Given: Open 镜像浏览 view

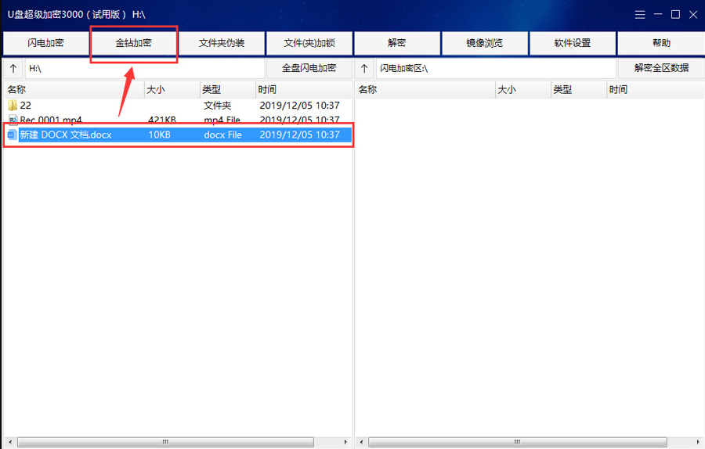Looking at the screenshot, I should [x=485, y=43].
